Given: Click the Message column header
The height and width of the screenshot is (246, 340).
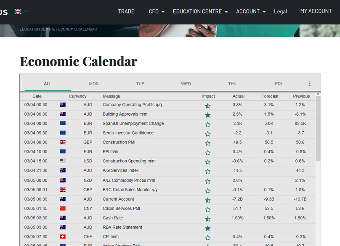Looking at the screenshot, I should coord(112,96).
